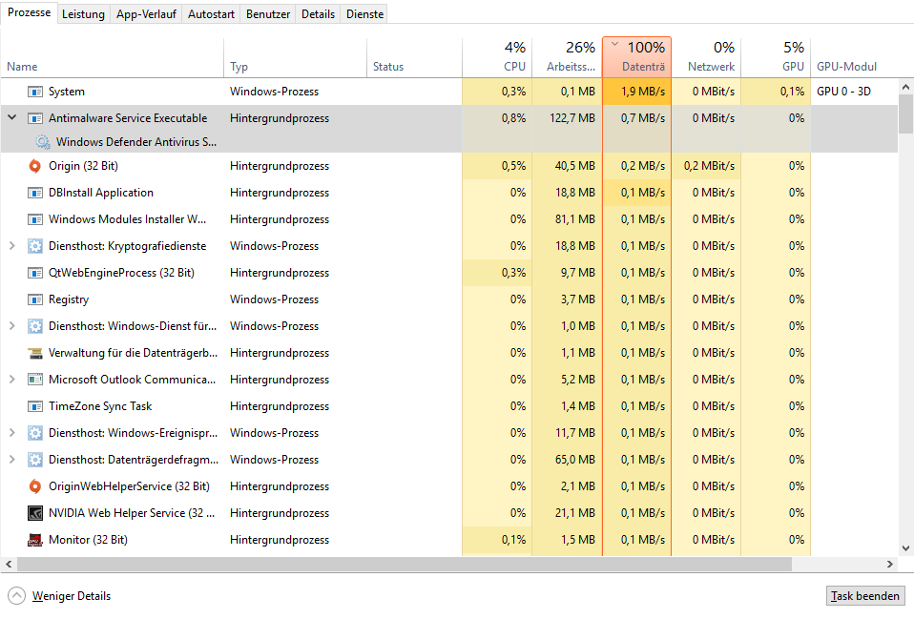The width and height of the screenshot is (914, 619).
Task: Click the horizontal scrollbar right arrow
Action: tap(890, 564)
